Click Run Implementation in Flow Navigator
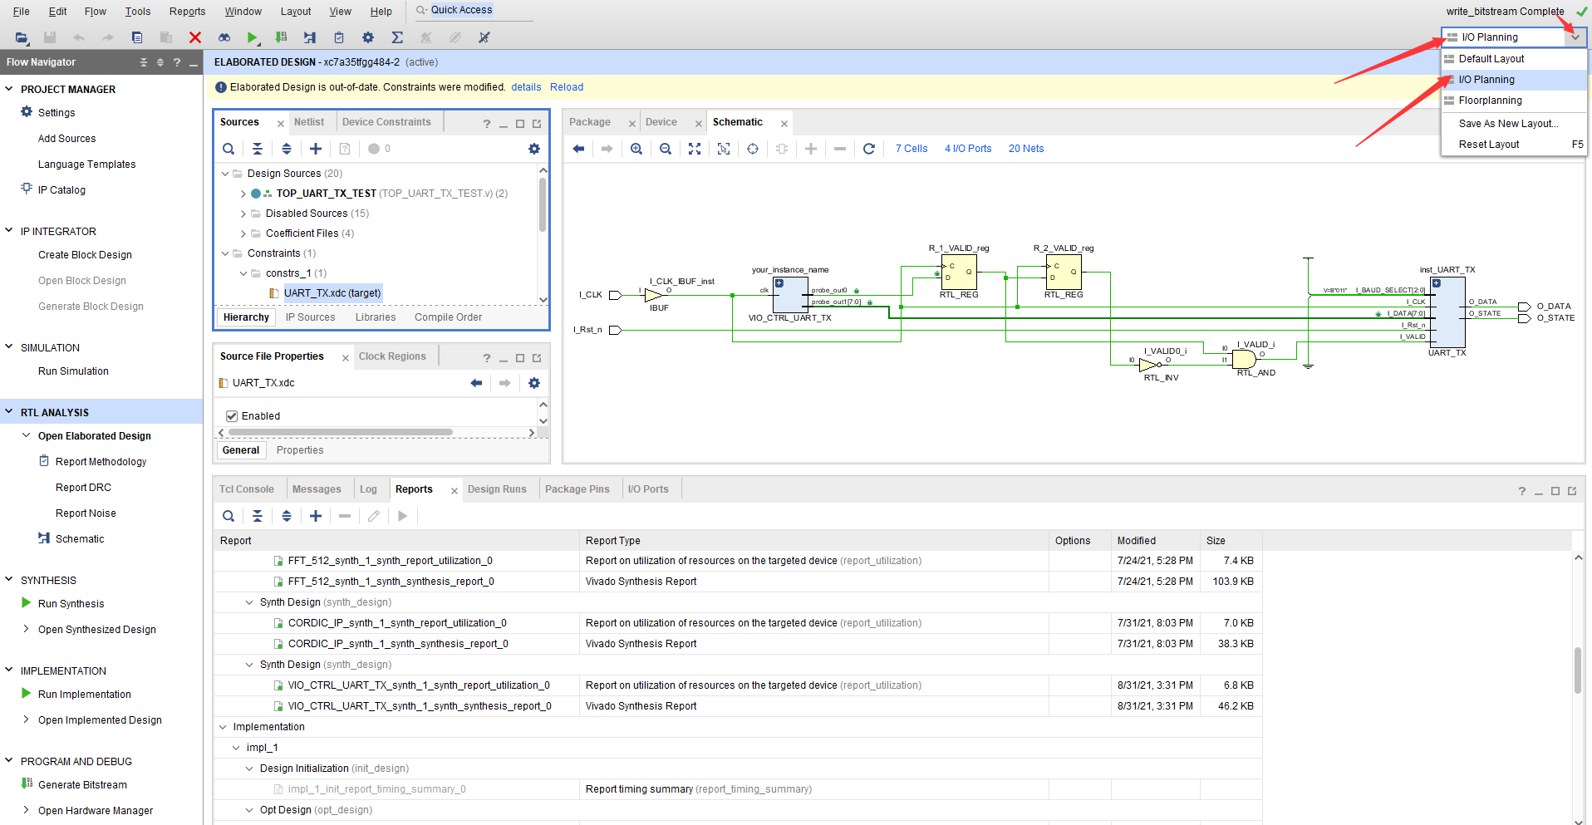This screenshot has width=1592, height=825. coord(84,695)
